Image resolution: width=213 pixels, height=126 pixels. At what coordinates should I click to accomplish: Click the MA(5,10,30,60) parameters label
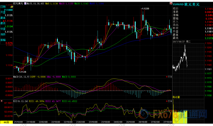[x=36, y=4]
